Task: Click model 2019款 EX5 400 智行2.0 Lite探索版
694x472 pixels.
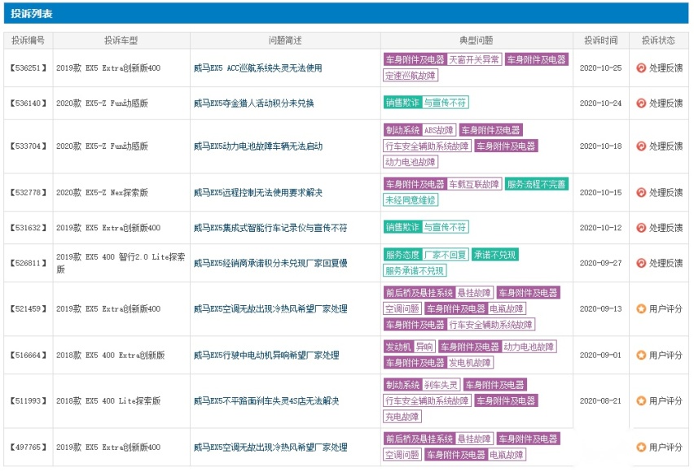Action: pyautogui.click(x=121, y=263)
